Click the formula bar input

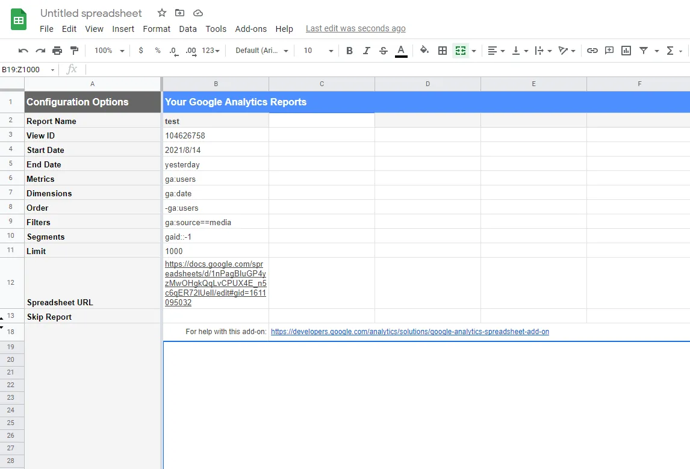387,69
